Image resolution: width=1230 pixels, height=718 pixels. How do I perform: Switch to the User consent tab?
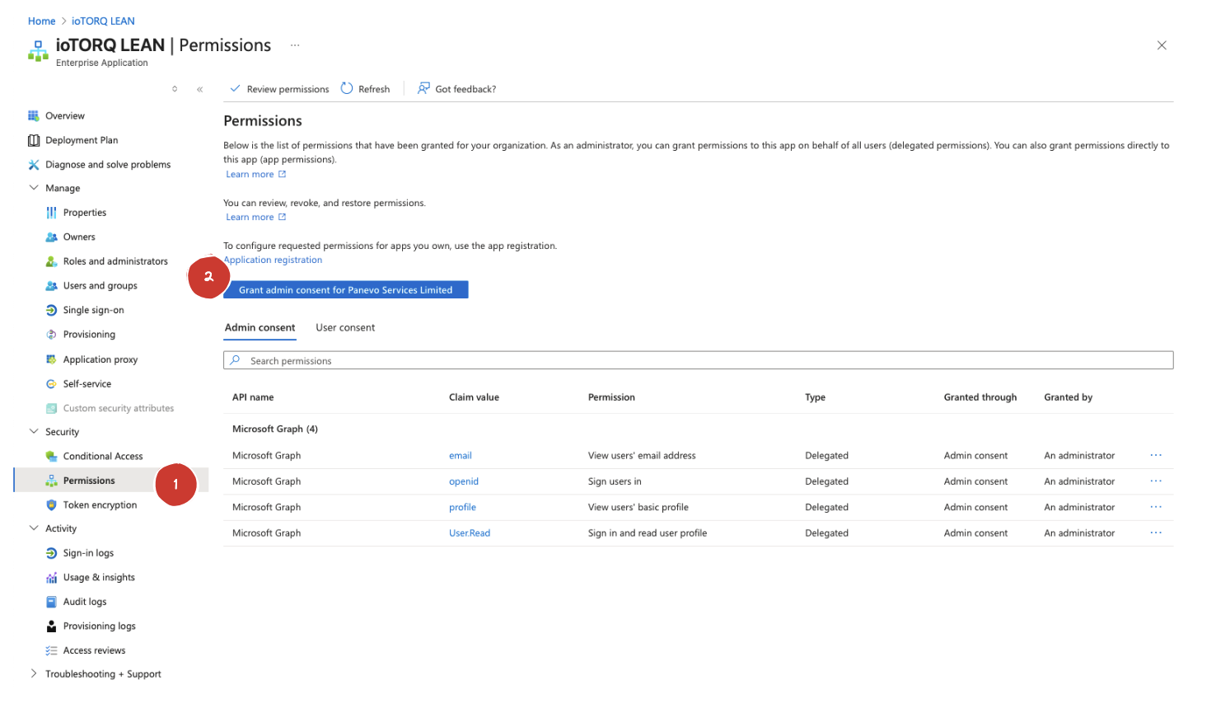click(x=345, y=327)
